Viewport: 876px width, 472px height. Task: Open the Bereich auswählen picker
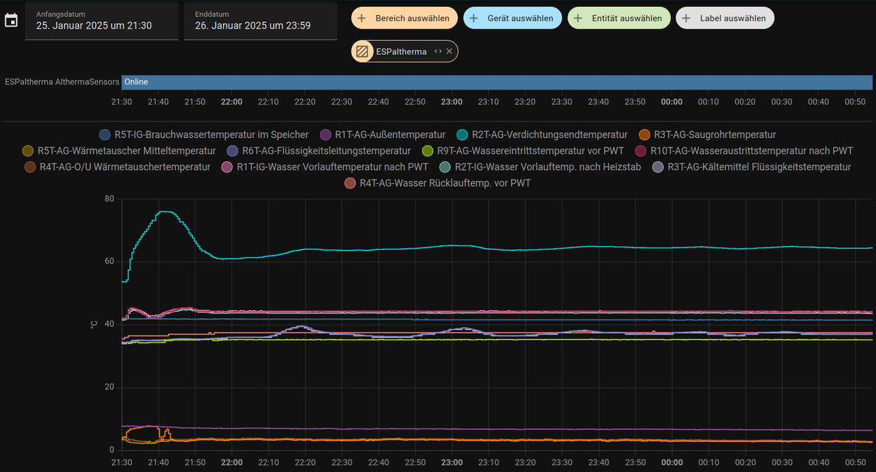(404, 18)
